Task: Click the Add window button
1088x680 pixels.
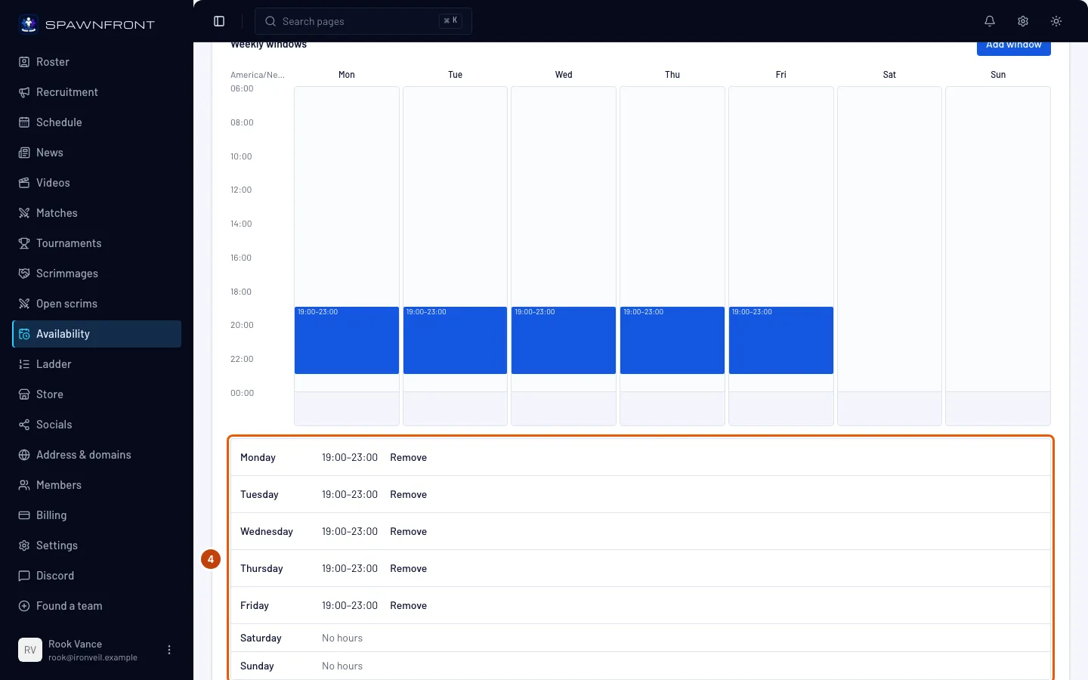Action: (x=1014, y=46)
